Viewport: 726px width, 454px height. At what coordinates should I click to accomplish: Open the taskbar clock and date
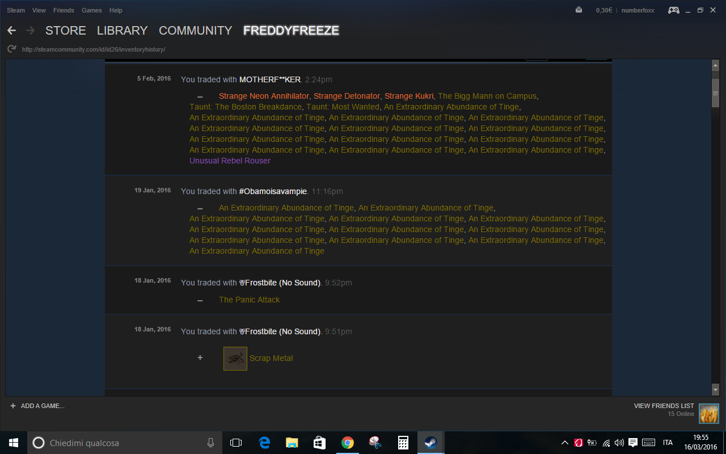(701, 443)
